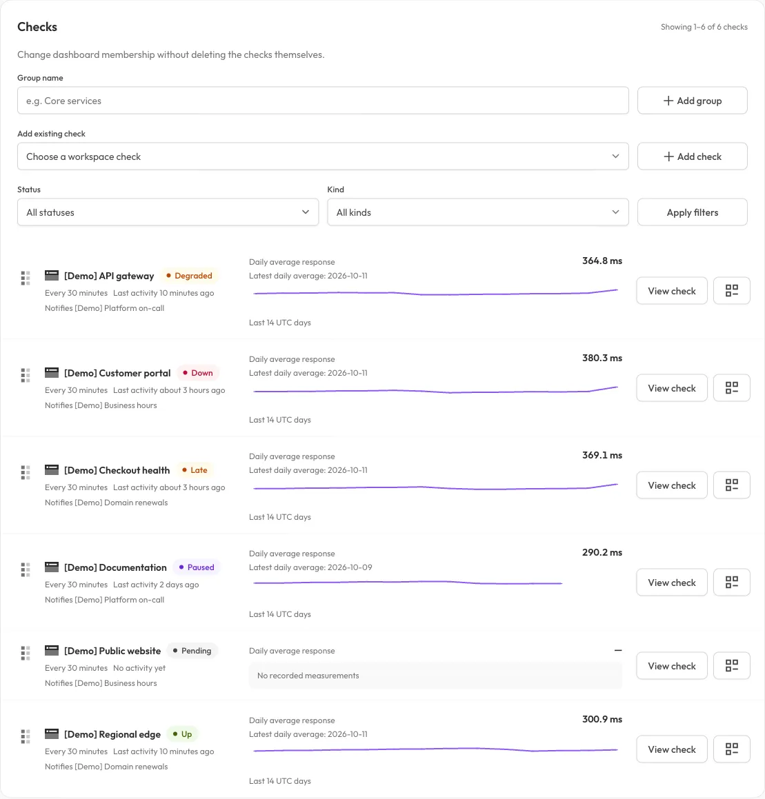The image size is (765, 799).
Task: Click the [Demo] API gateway title
Action: pyautogui.click(x=109, y=276)
